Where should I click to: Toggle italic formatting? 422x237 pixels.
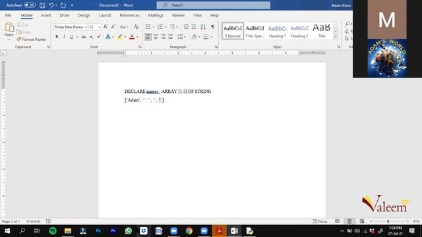point(64,37)
